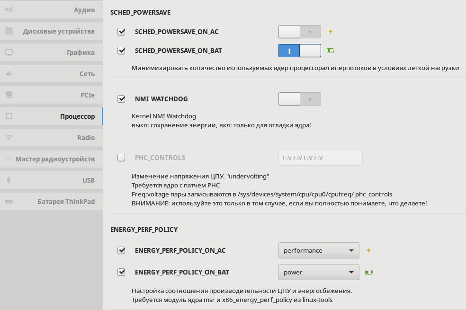
Task: Select the Процессор tab
Action: click(52, 116)
